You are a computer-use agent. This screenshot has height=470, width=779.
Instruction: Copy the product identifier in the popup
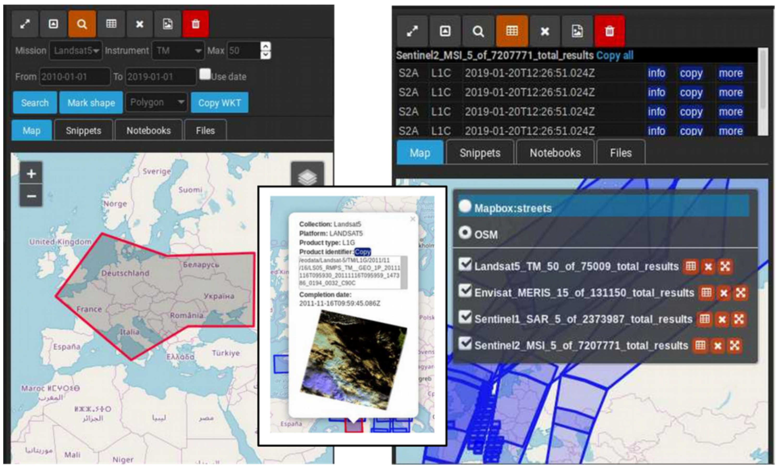pos(362,252)
